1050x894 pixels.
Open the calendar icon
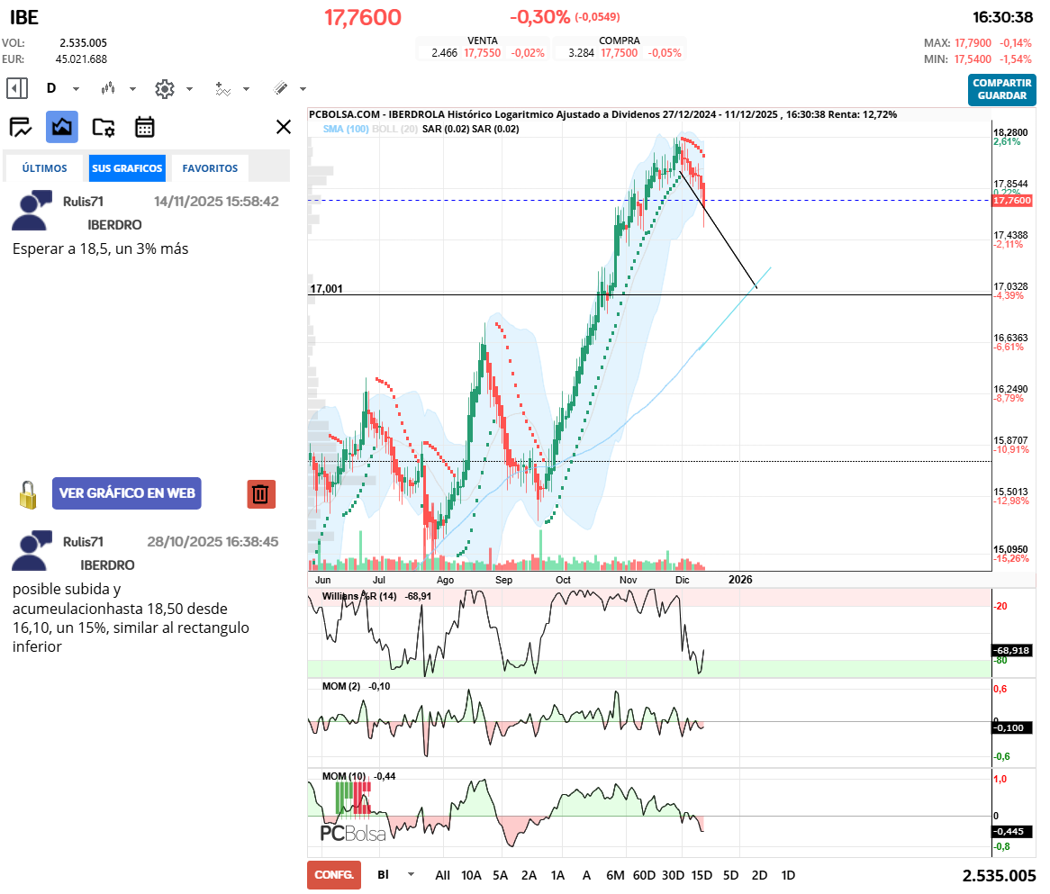(x=145, y=127)
